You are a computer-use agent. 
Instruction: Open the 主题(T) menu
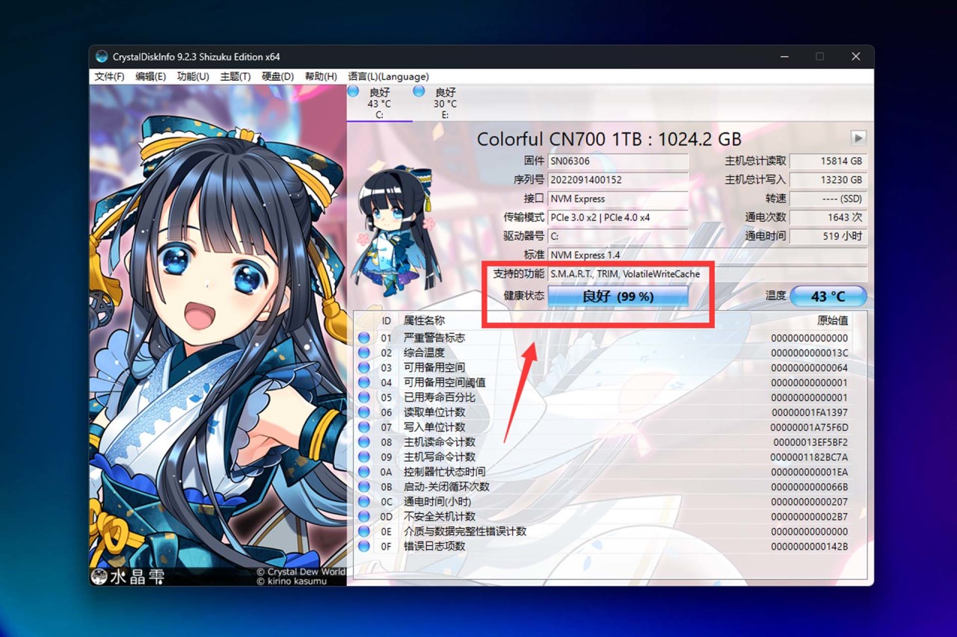point(236,76)
